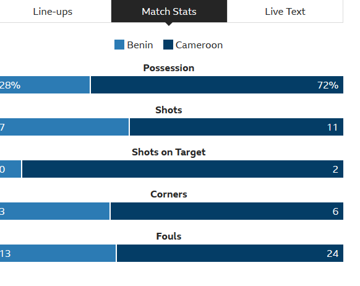The height and width of the screenshot is (286, 360).
Task: Click the Possession heading
Action: point(169,68)
